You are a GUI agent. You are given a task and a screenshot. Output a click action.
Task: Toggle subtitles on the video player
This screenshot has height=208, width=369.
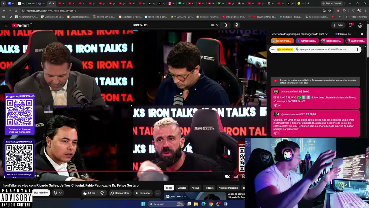point(236,176)
